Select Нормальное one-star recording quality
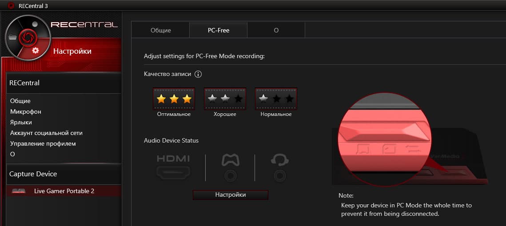Screen dimensions: 506x226 tap(276, 99)
